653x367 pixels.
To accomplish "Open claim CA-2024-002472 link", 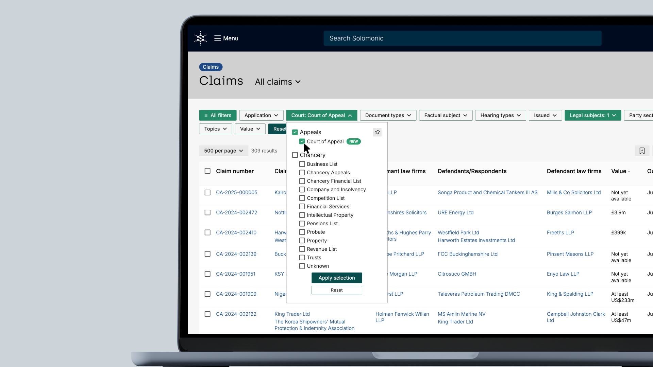I will tap(236, 212).
